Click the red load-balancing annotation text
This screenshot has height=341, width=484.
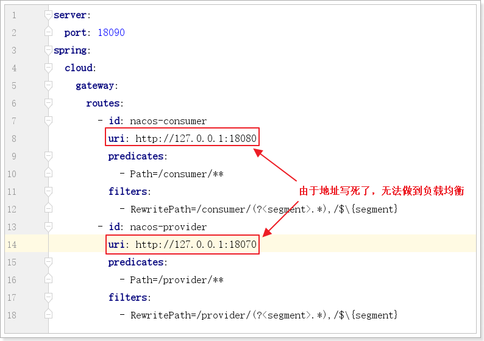pyautogui.click(x=382, y=191)
